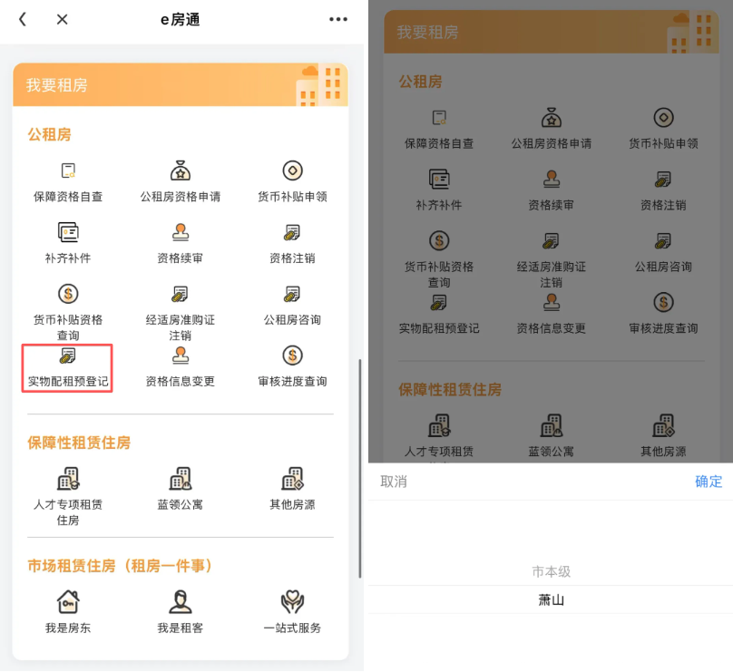Click the 补齐补件 supplement documents icon
The width and height of the screenshot is (733, 672).
[x=67, y=242]
